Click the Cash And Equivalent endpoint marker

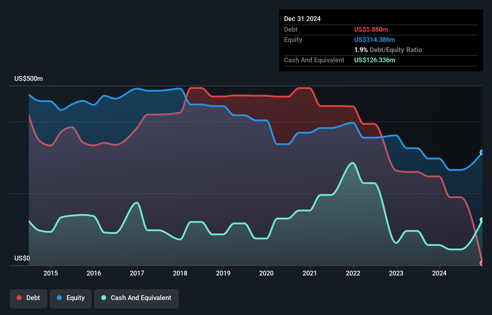coord(482,220)
